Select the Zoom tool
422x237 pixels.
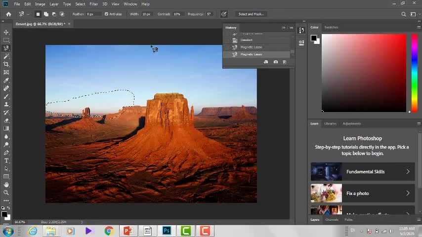[x=6, y=193]
